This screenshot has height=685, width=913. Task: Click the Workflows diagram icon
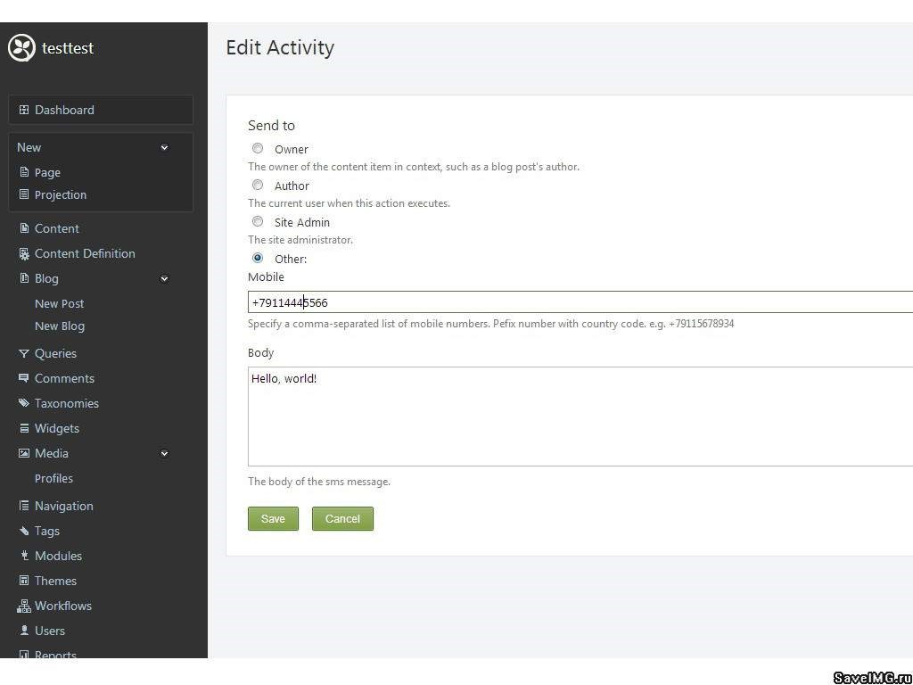[24, 606]
